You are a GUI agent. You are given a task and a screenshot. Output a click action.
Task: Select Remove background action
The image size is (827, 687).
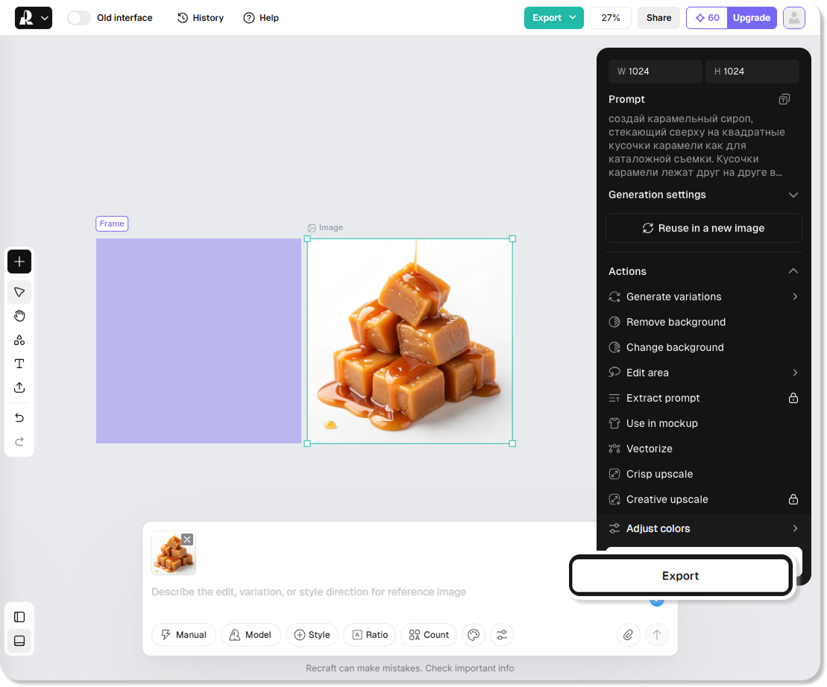click(676, 322)
